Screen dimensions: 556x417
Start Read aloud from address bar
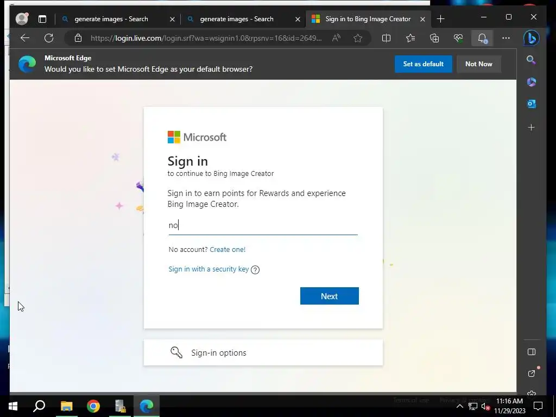(x=336, y=38)
